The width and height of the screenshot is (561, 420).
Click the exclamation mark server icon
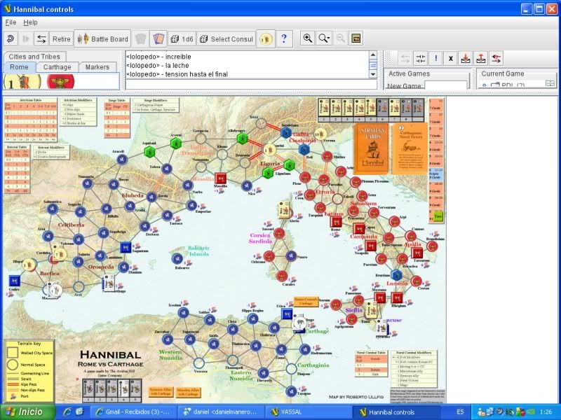click(435, 58)
